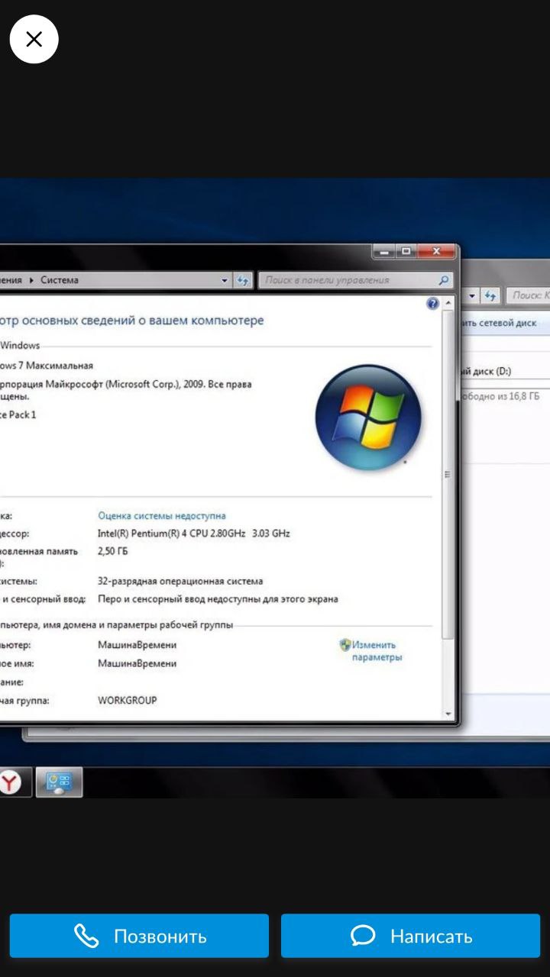550x977 pixels.
Task: Click the Windows 7 logo image
Action: pos(368,417)
